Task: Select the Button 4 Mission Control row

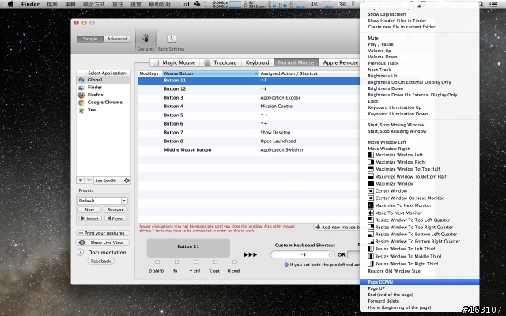Action: click(249, 107)
